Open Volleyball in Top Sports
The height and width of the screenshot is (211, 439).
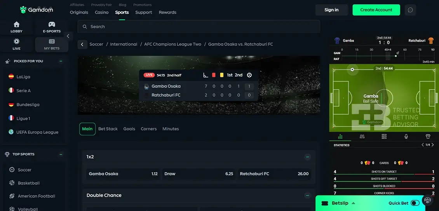coord(24,209)
